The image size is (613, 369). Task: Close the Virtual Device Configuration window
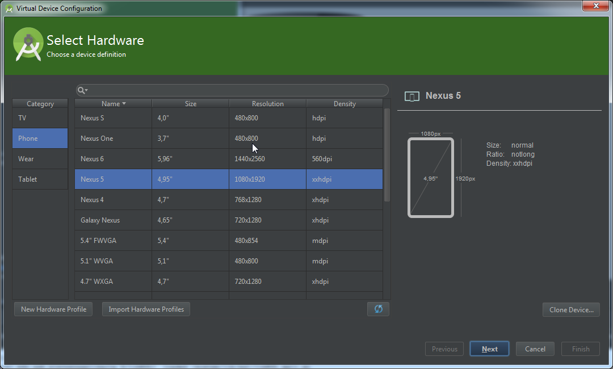tap(596, 6)
